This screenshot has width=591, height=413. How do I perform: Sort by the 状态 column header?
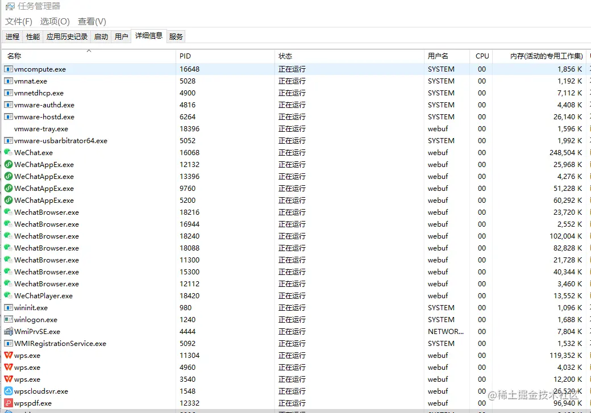(x=349, y=56)
